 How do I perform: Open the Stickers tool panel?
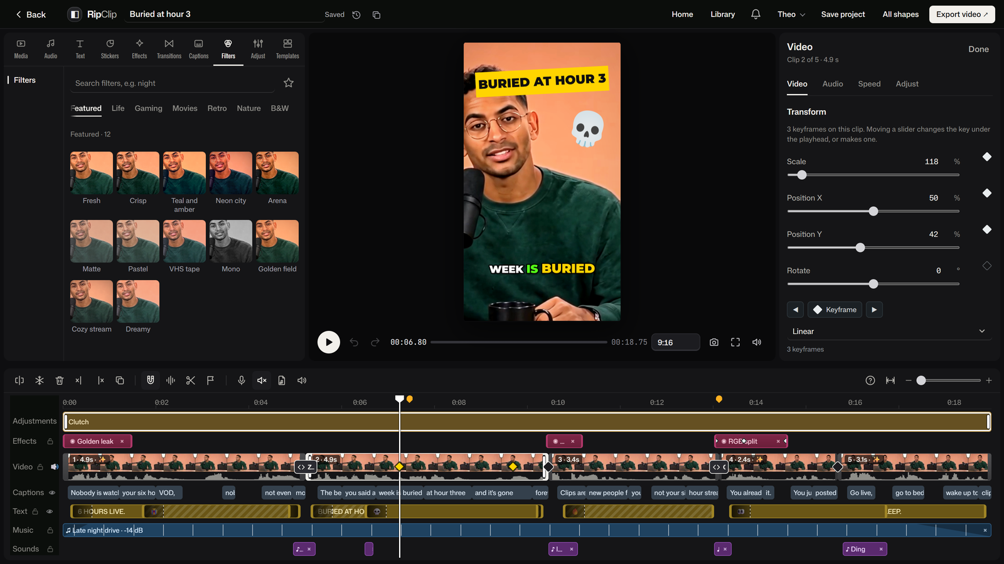click(110, 49)
